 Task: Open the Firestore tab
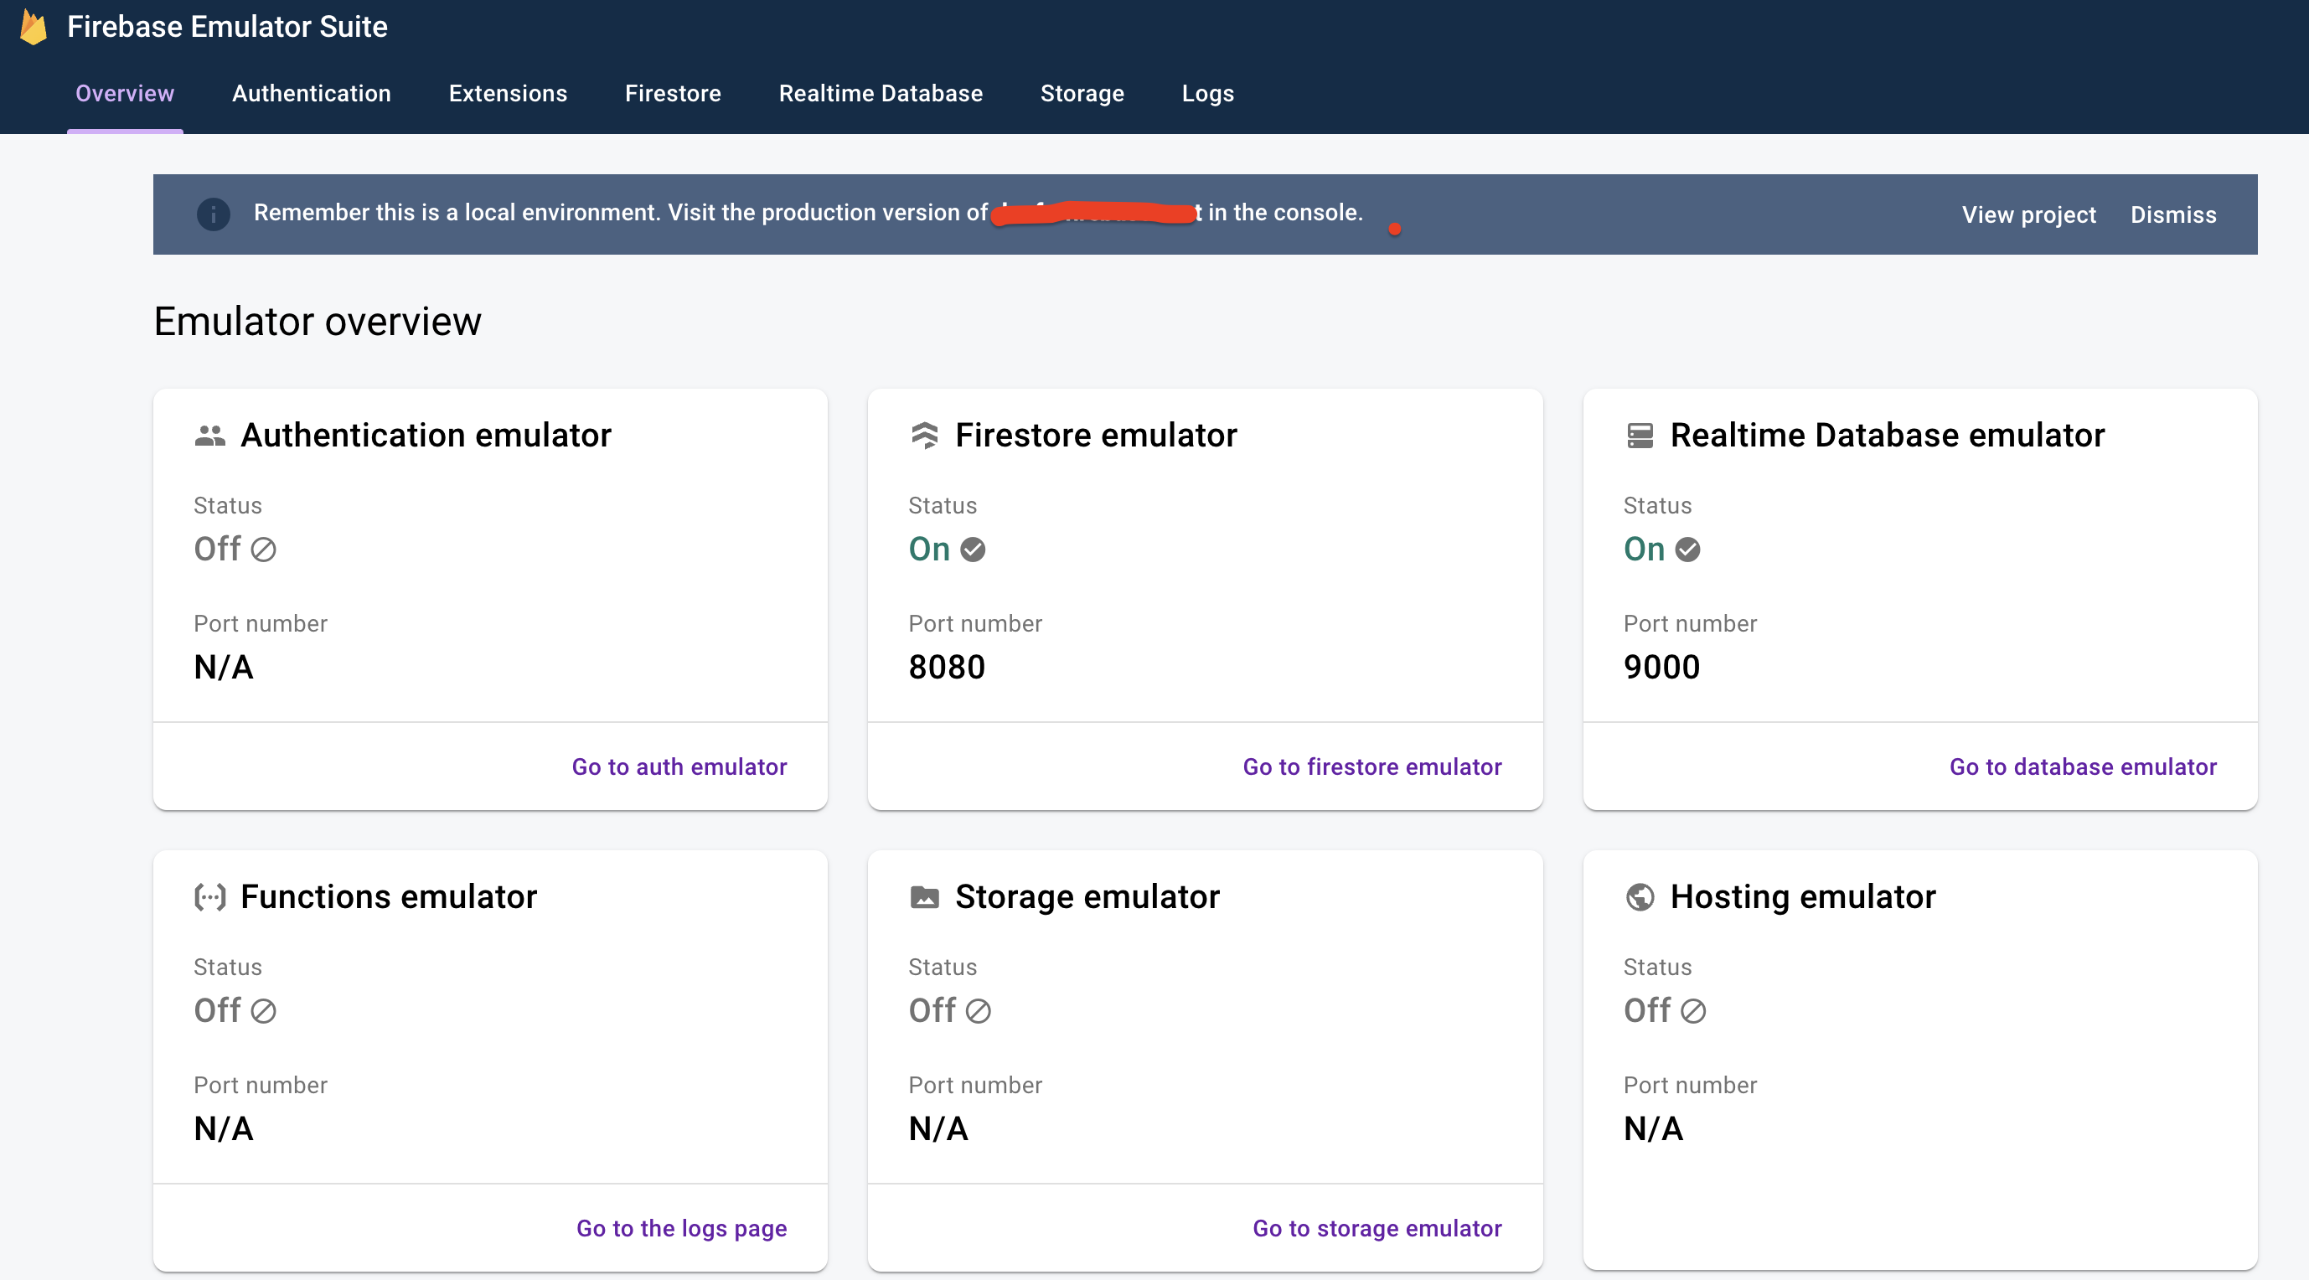pos(672,93)
